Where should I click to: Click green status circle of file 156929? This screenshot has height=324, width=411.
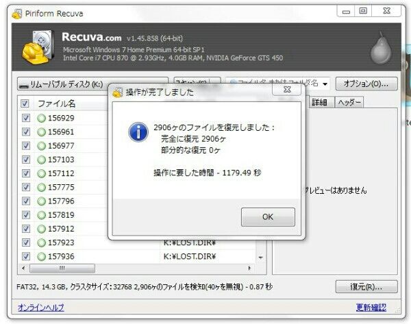[x=41, y=119]
